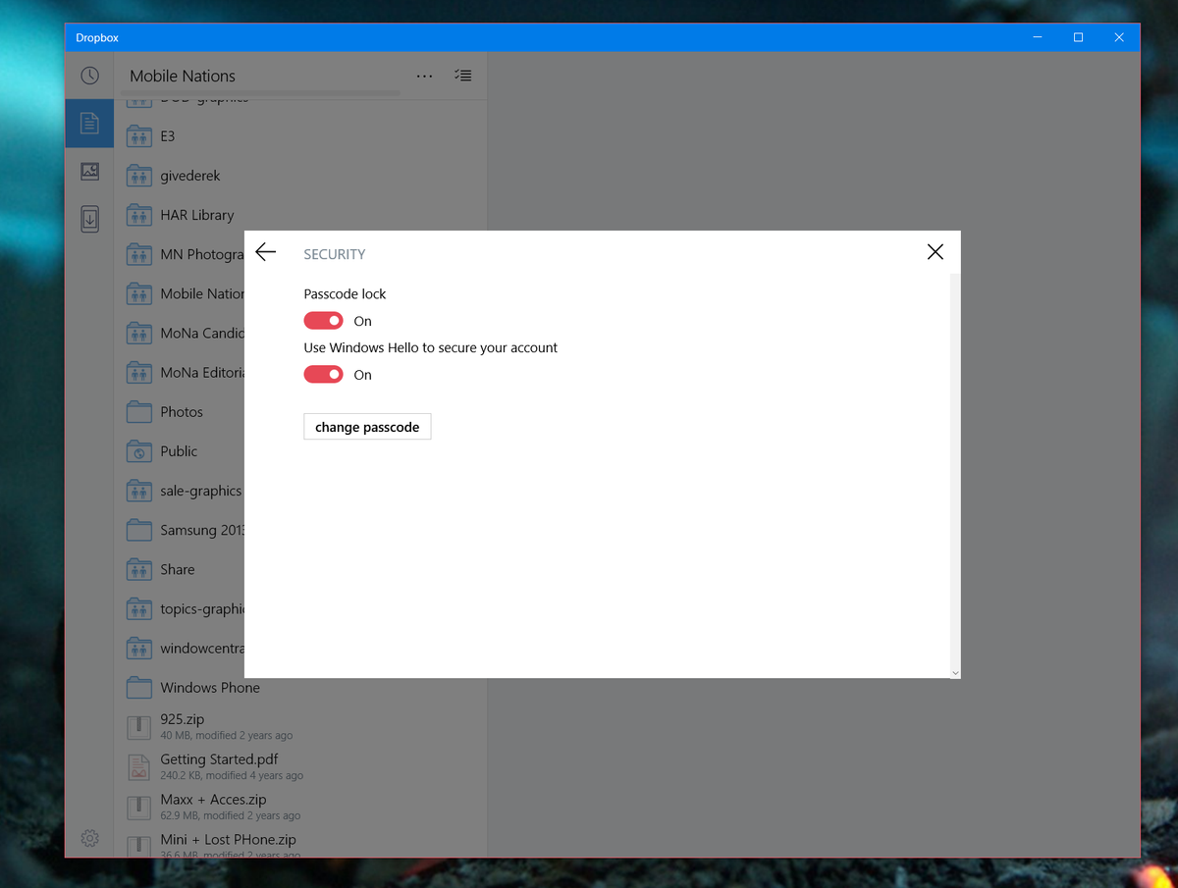
Task: Turn off the Passcode lock
Action: pyautogui.click(x=323, y=320)
